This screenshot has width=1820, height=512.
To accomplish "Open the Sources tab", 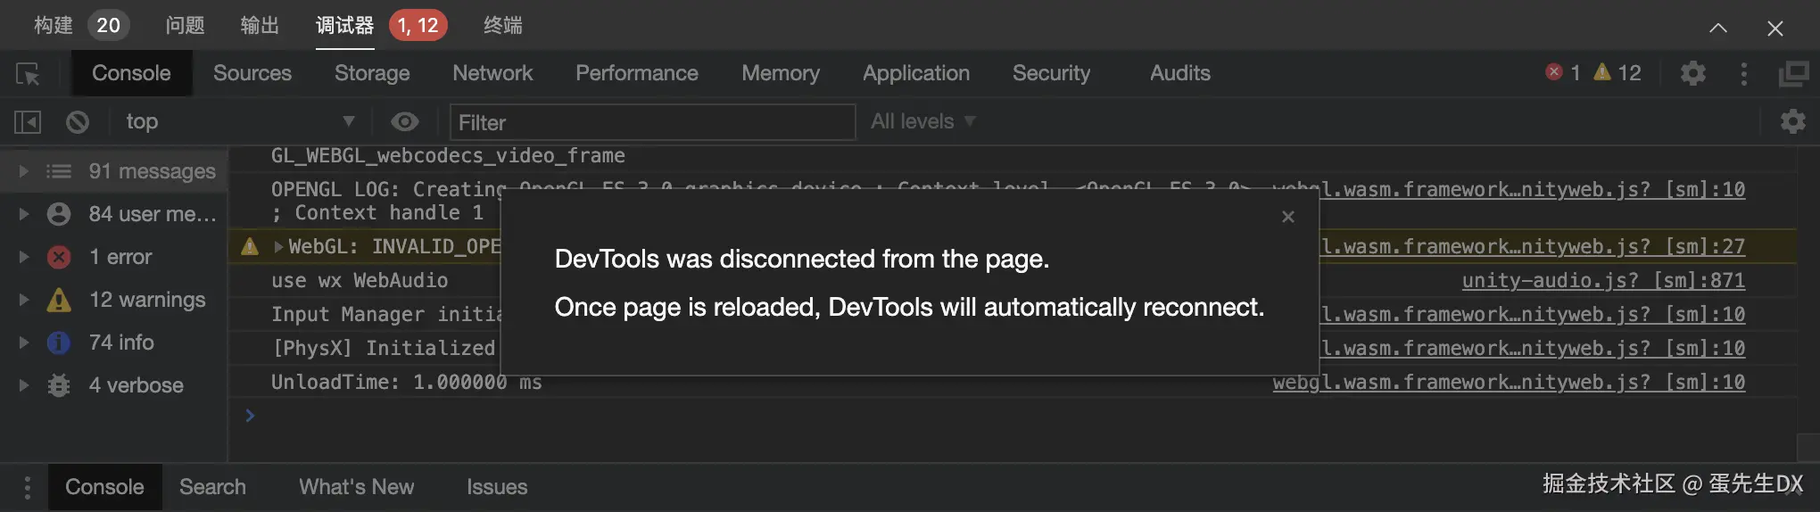I will [252, 73].
